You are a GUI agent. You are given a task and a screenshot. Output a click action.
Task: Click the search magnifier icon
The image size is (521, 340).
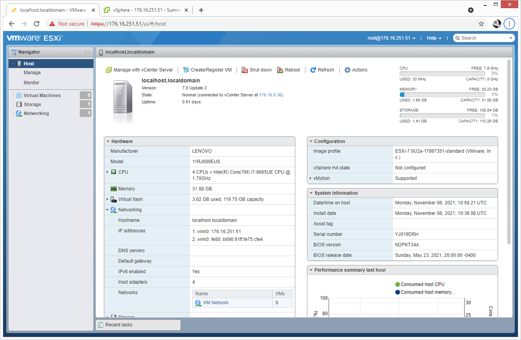458,38
